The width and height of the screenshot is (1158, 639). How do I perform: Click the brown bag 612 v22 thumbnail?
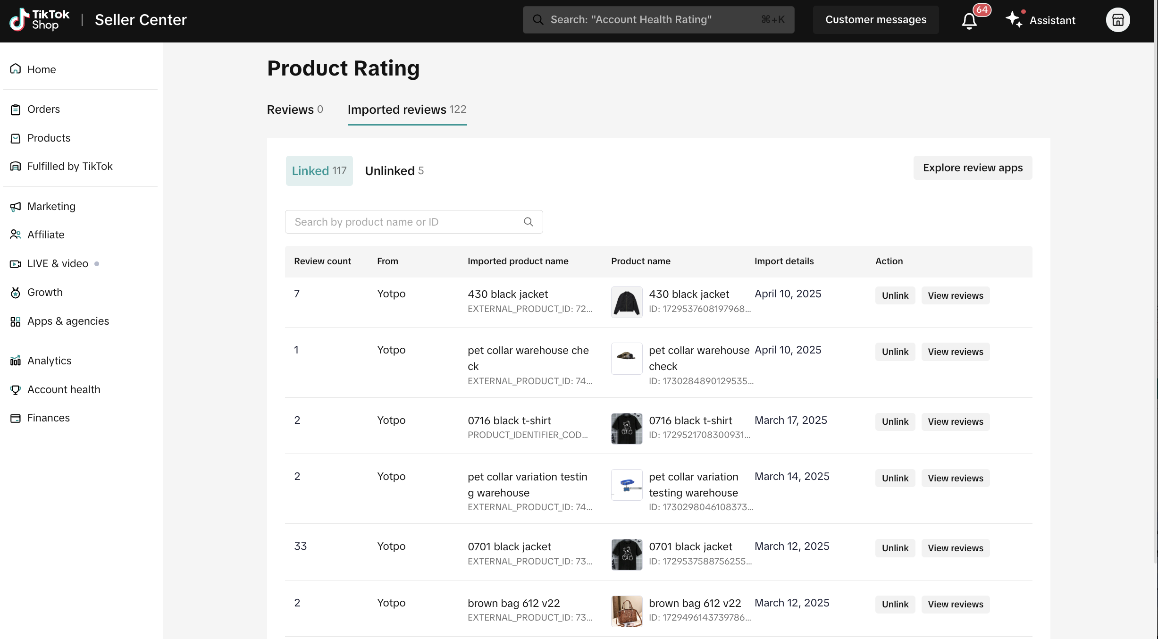click(626, 611)
